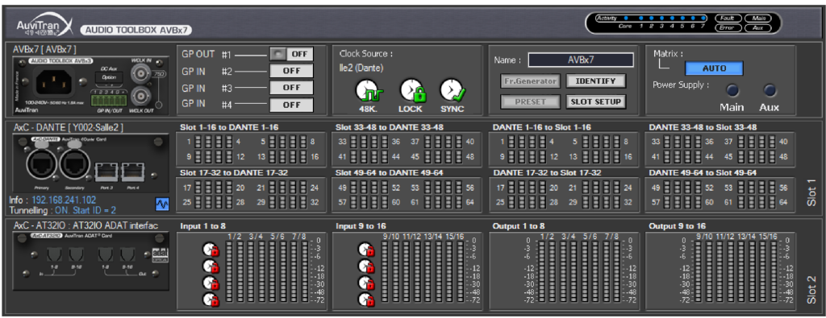The height and width of the screenshot is (318, 826).
Task: Click the Aux power supply LED
Action: 770,91
